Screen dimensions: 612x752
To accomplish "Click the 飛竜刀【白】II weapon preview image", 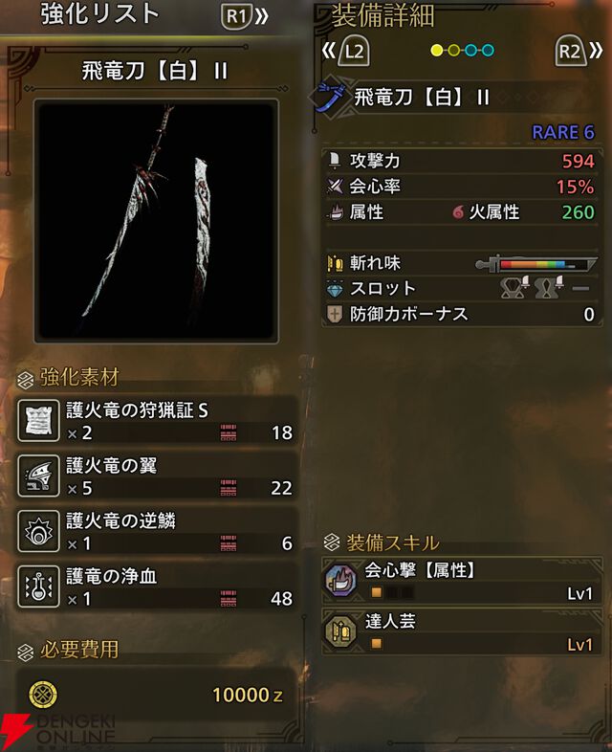I will [156, 221].
